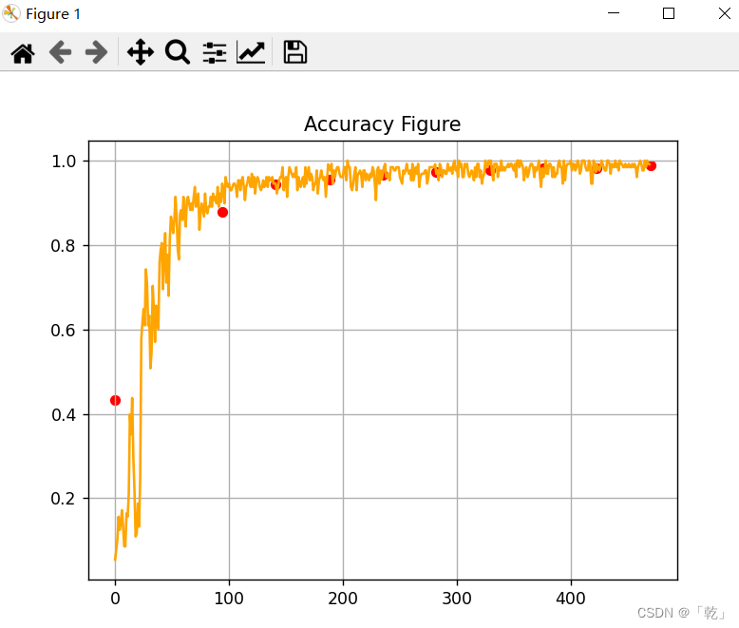The image size is (739, 628).
Task: Click the x-axis label '300'
Action: pyautogui.click(x=457, y=599)
